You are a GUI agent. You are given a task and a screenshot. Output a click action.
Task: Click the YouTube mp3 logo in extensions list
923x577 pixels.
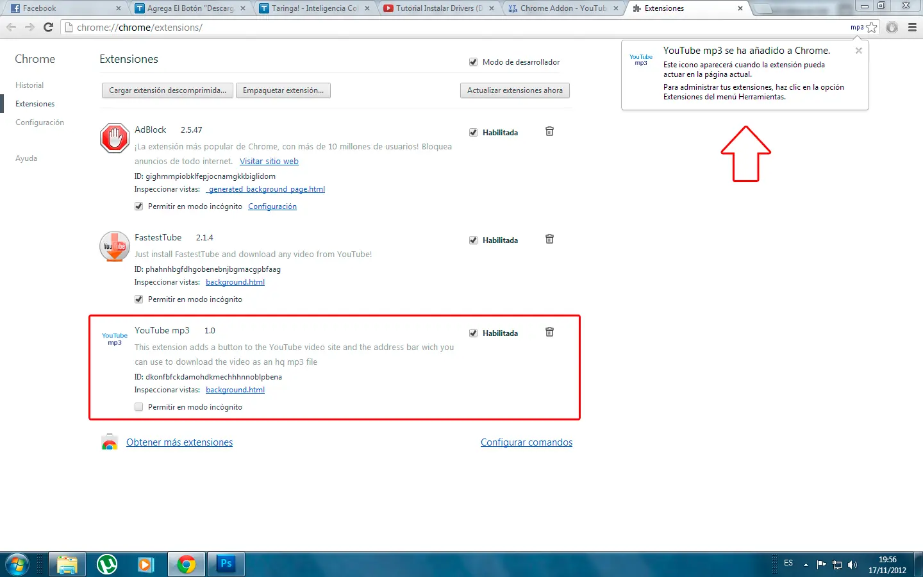coord(115,339)
